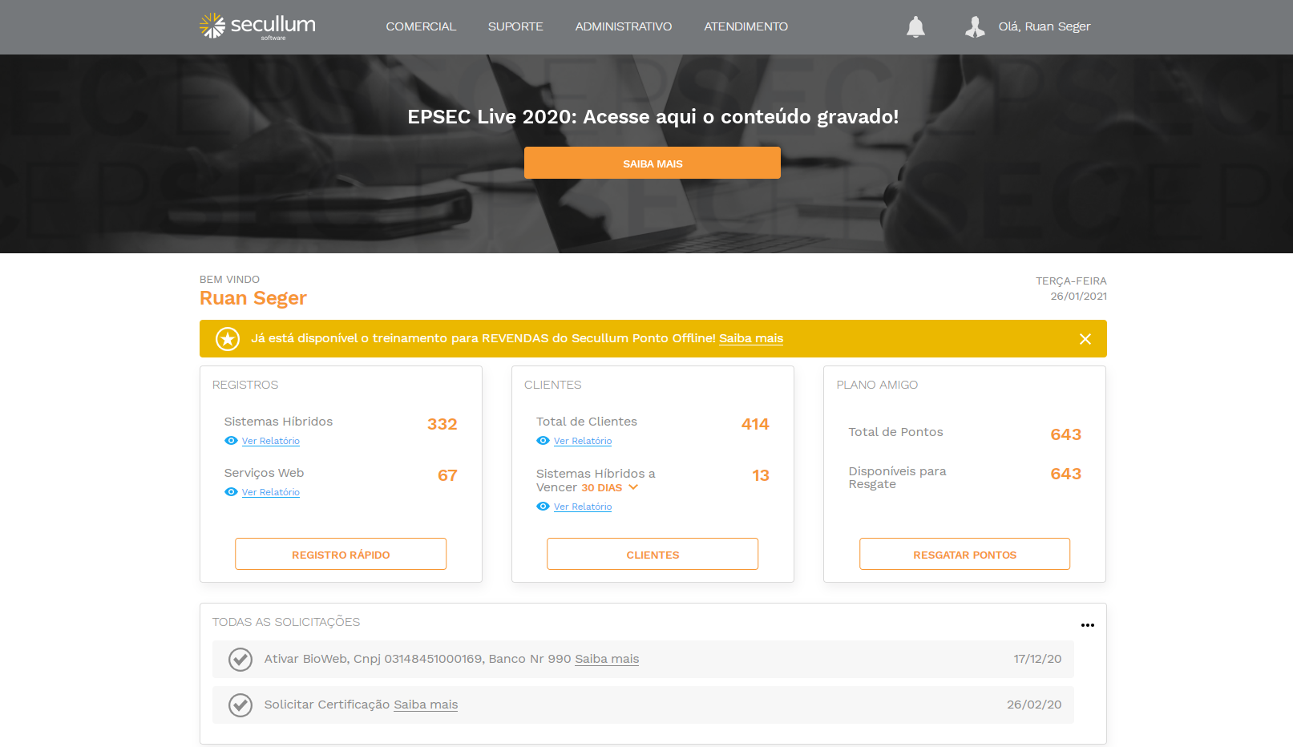
Task: Click the star icon in yellow banner
Action: pyautogui.click(x=228, y=339)
